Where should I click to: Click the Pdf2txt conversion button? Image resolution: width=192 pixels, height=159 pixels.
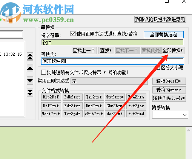pos(72,106)
